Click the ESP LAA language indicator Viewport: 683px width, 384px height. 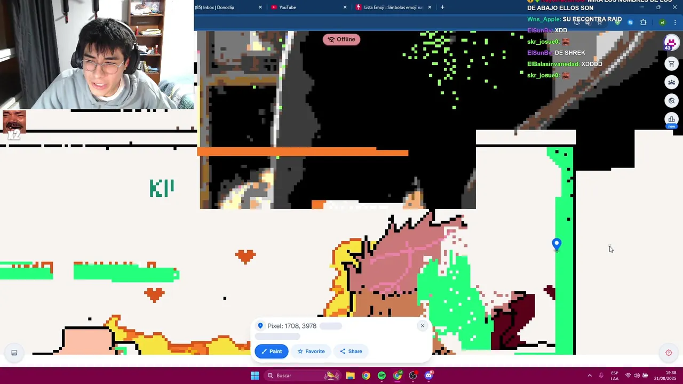point(615,375)
